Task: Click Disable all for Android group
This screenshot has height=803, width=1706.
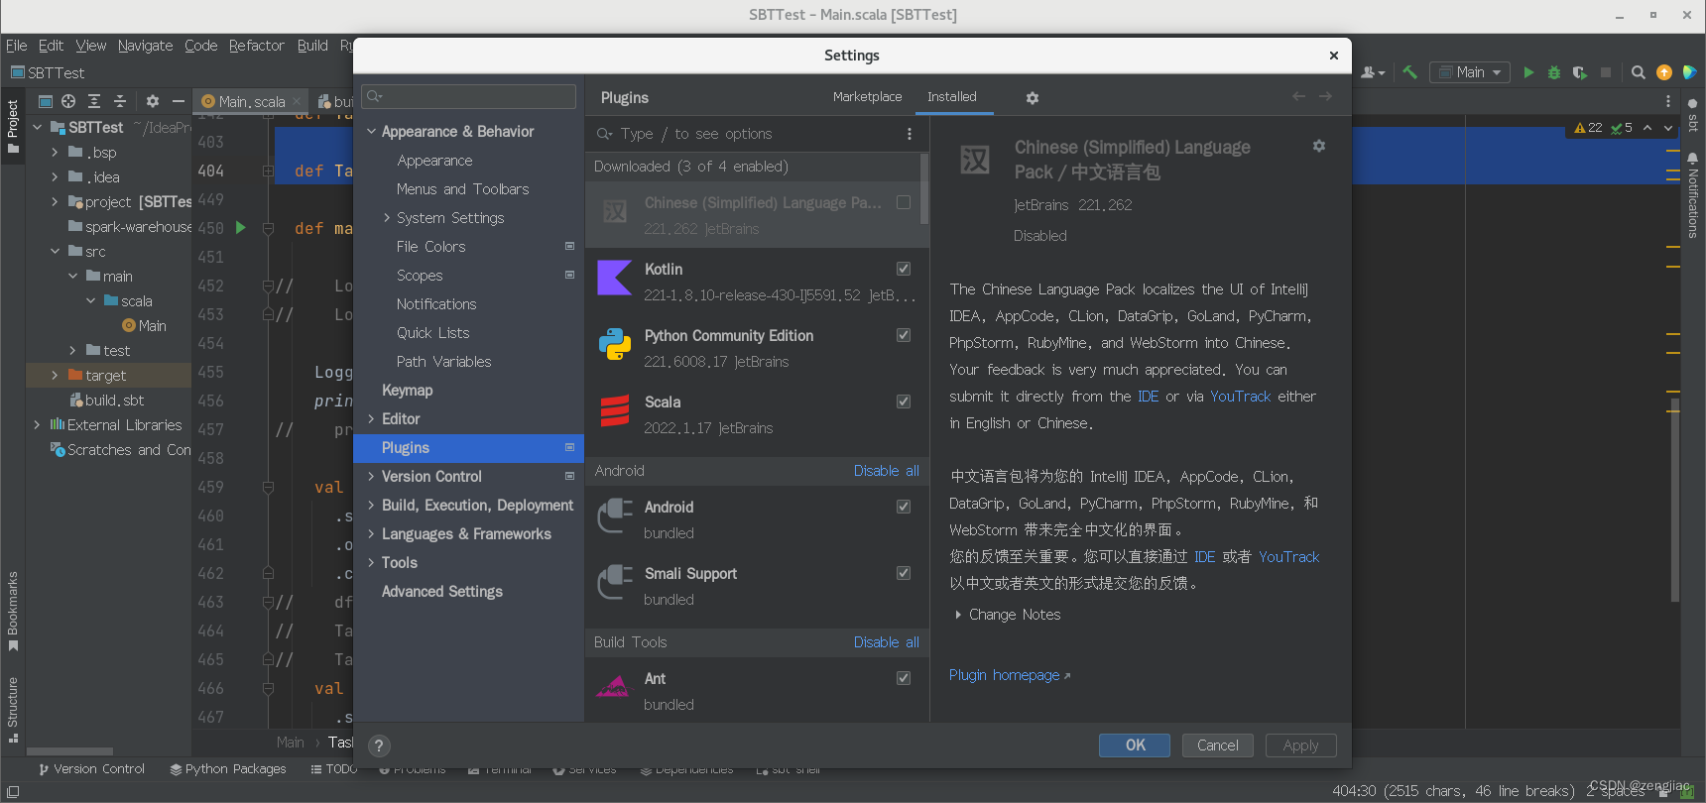Action: point(886,471)
